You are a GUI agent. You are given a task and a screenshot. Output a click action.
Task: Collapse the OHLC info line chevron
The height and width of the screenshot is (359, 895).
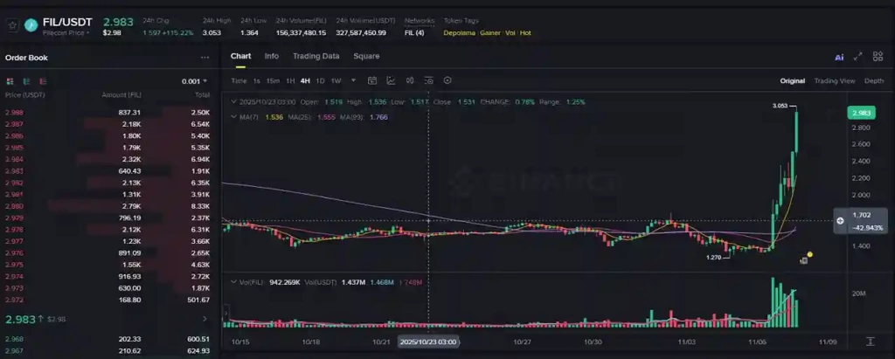(x=233, y=102)
